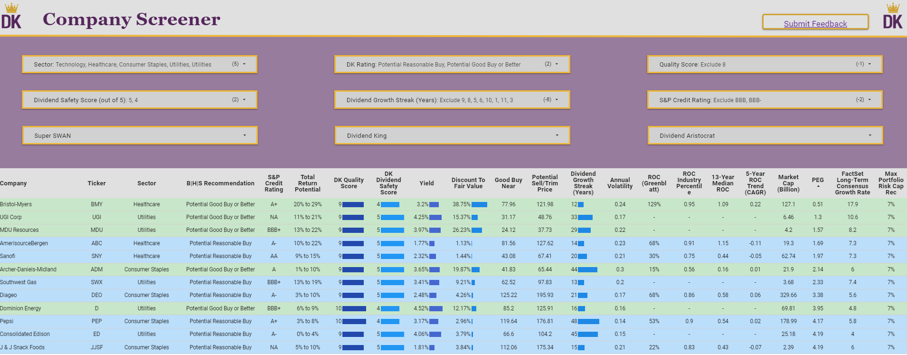This screenshot has width=907, height=355.
Task: Select the Pepsi company cell
Action: pyautogui.click(x=7, y=321)
